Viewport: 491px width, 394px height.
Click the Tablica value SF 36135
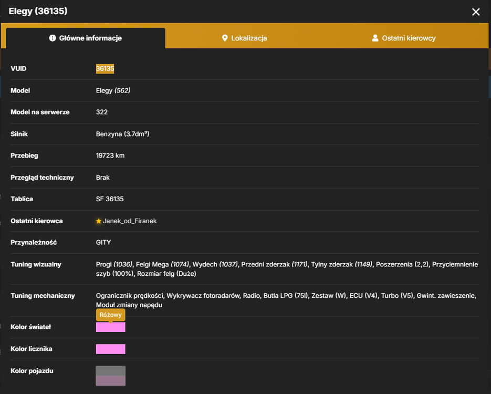click(x=110, y=199)
